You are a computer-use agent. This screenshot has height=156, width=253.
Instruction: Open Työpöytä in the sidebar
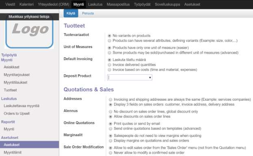(x=9, y=55)
